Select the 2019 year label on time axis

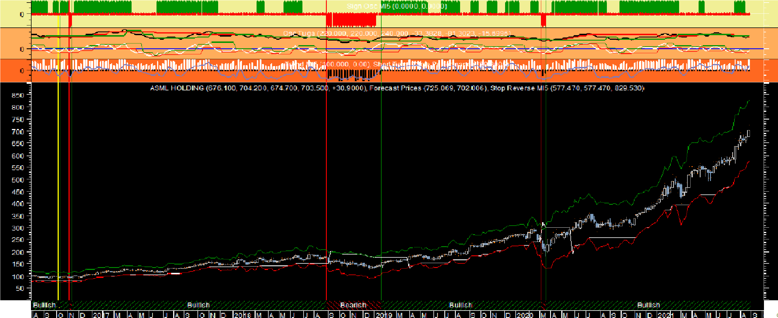coord(384,315)
